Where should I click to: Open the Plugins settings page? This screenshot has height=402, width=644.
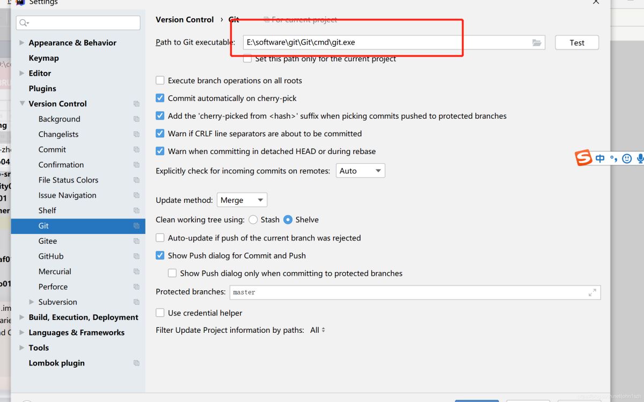[x=42, y=89]
